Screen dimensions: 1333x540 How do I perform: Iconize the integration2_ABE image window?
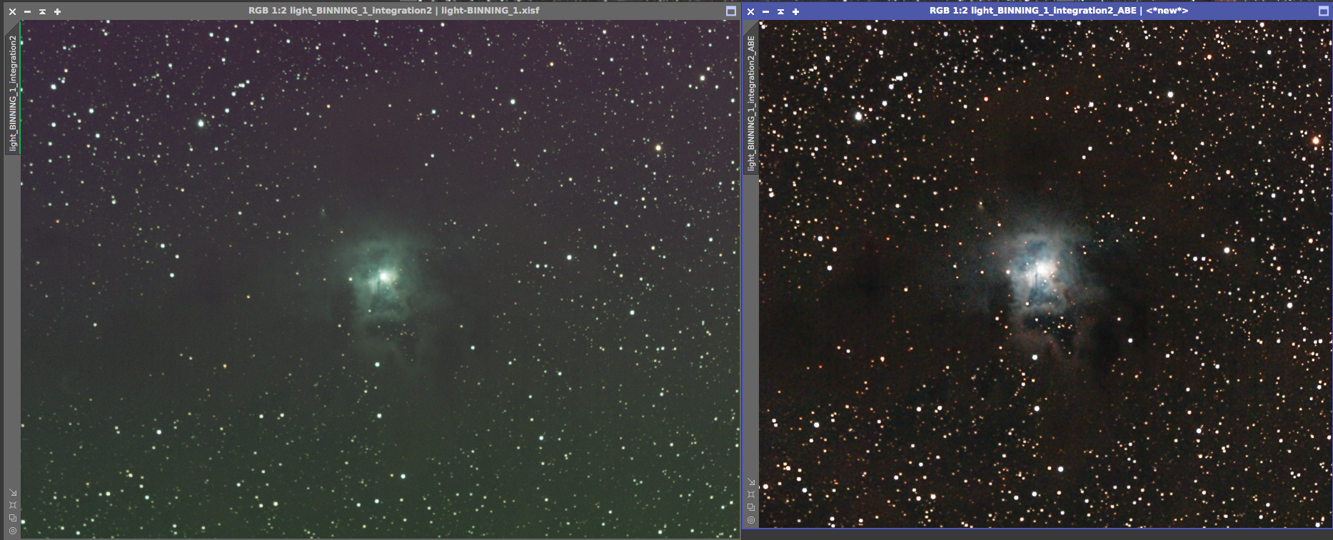click(765, 11)
